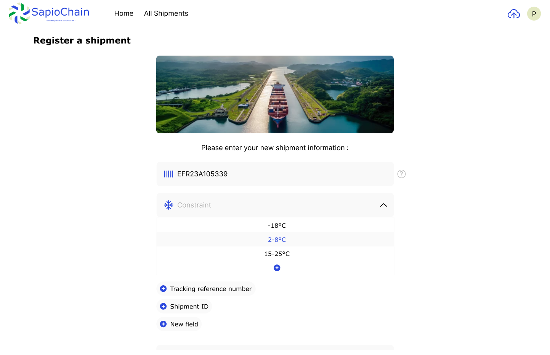
Task: Click the SapioChain logo
Action: coord(49,13)
